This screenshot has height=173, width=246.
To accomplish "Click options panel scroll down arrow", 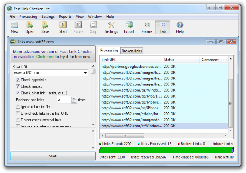I will tap(93, 124).
